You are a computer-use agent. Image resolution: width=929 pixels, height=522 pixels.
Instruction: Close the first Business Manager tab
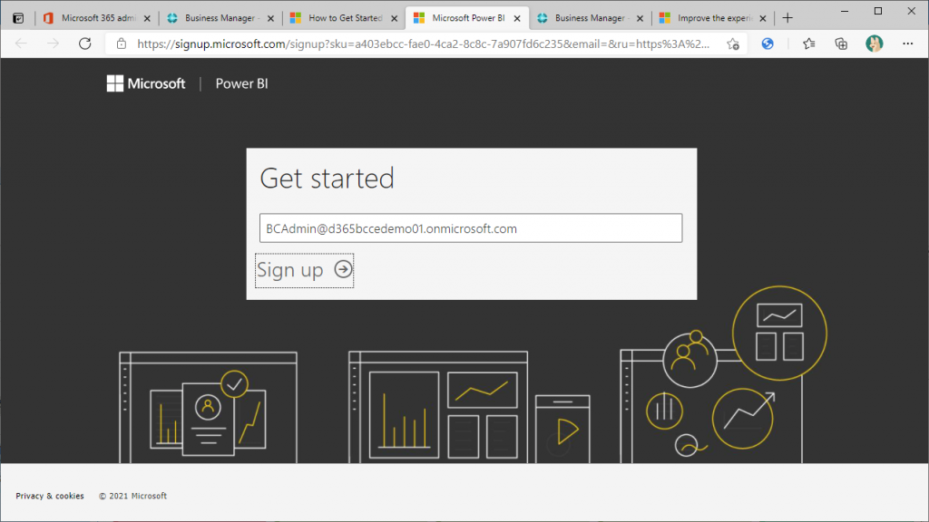click(x=270, y=18)
